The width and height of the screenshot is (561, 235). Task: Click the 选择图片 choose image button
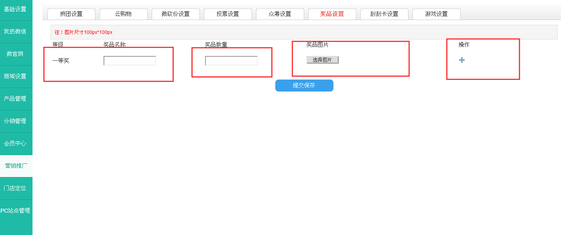click(x=322, y=60)
